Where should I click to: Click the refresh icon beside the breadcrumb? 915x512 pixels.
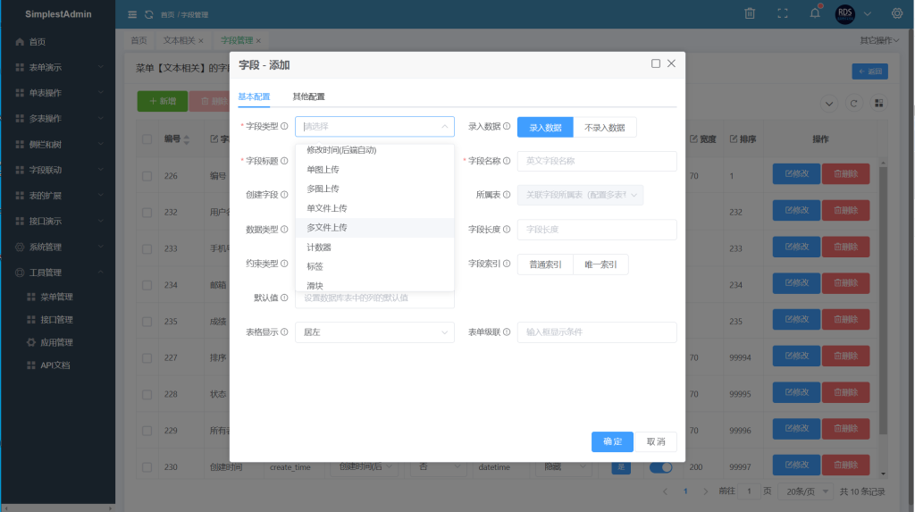coord(149,14)
